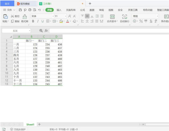Click the Print icon in quick toolbar
Screen dimensions: 169x131
pos(30,10)
